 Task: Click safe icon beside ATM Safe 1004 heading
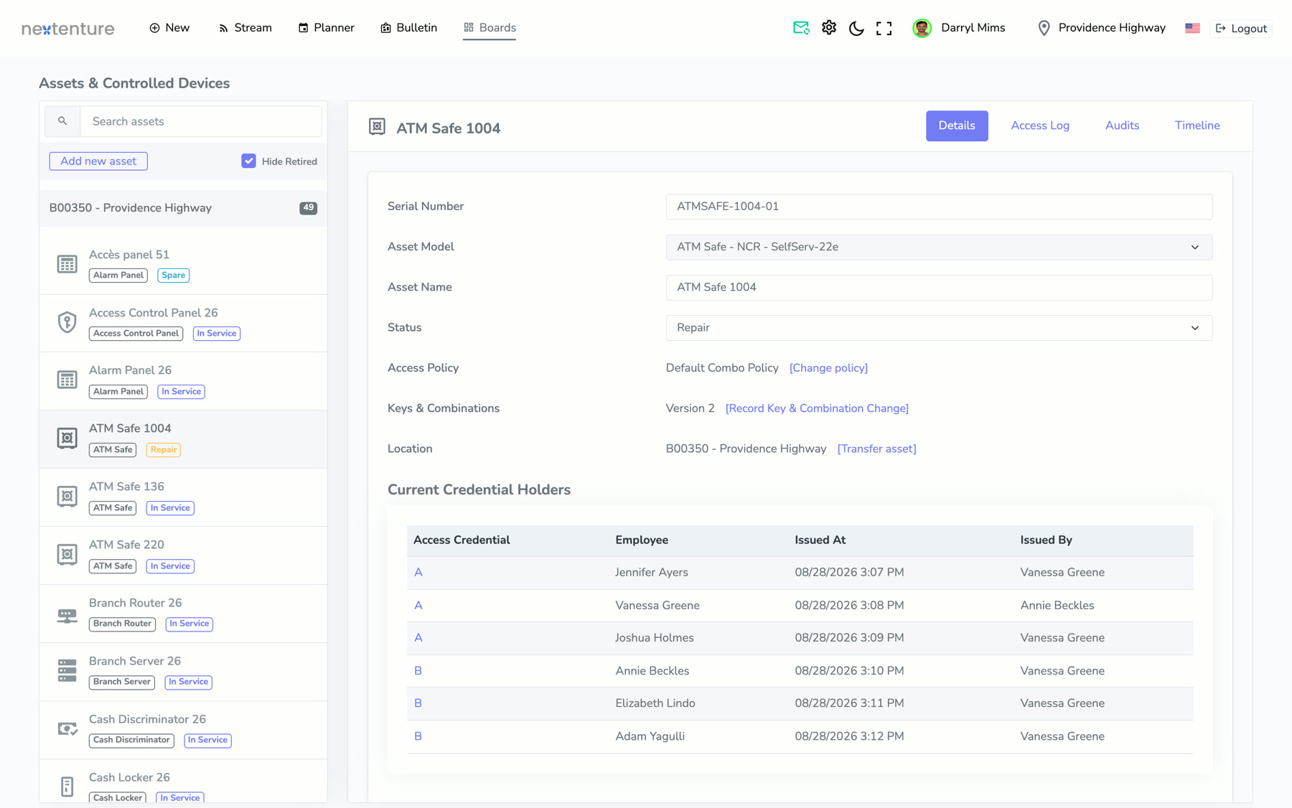377,127
